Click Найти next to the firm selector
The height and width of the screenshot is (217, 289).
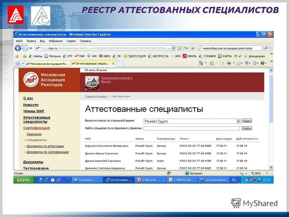247,121
